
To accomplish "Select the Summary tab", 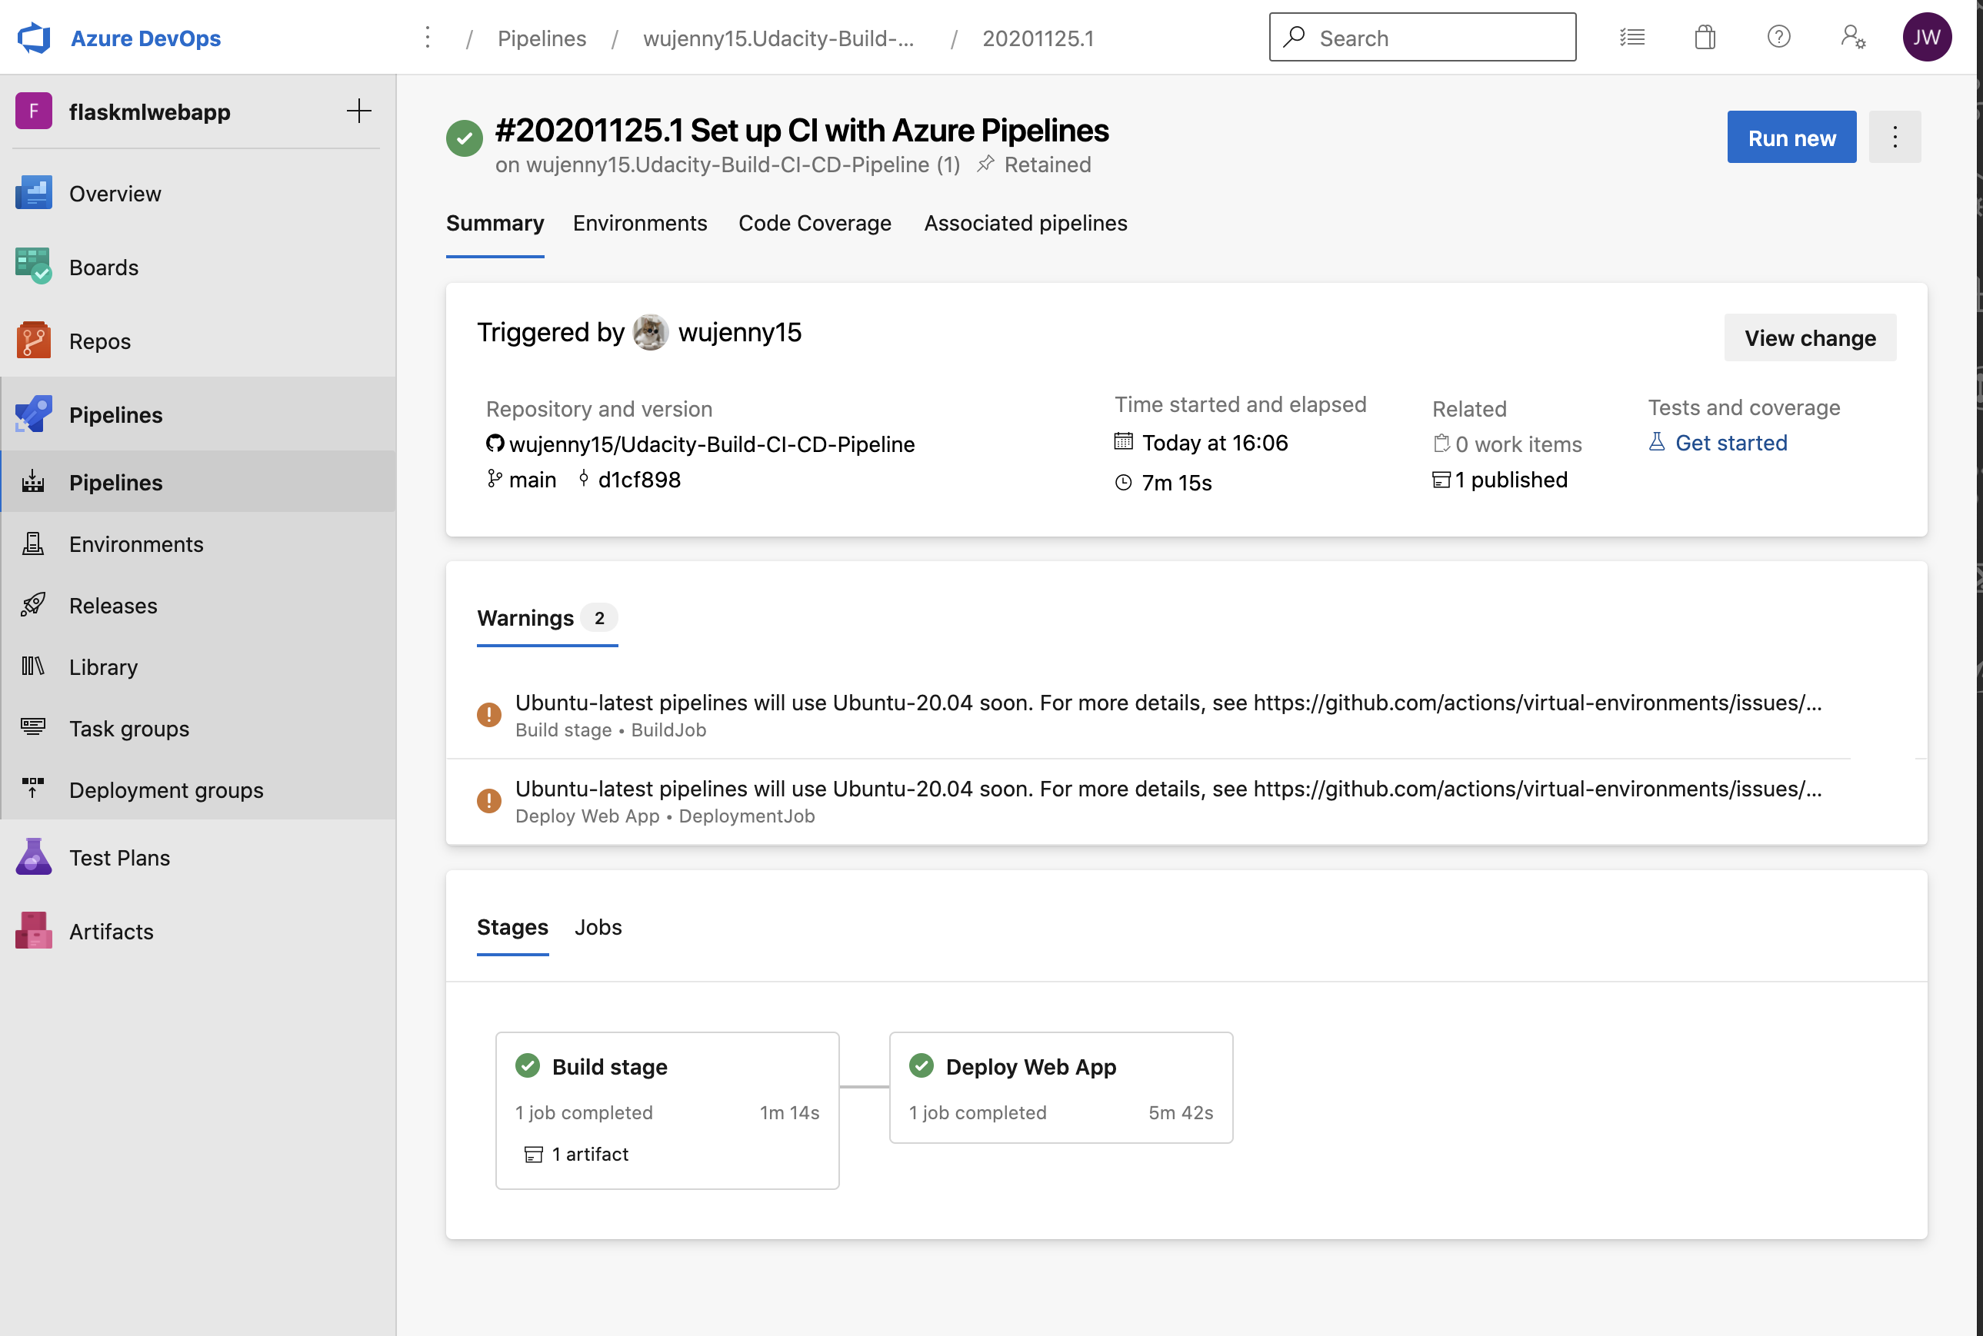I will (x=495, y=223).
